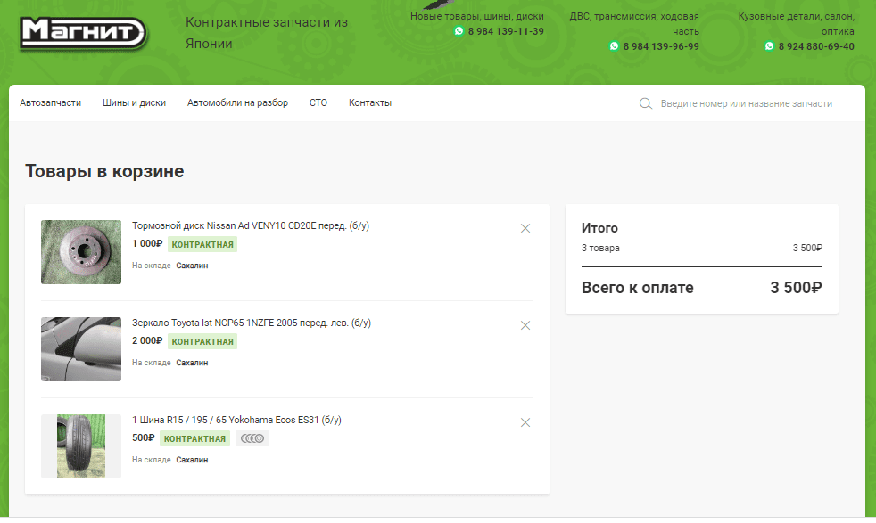
Task: Click WhatsApp icon beside 8 984 139-11-39
Action: 459,31
